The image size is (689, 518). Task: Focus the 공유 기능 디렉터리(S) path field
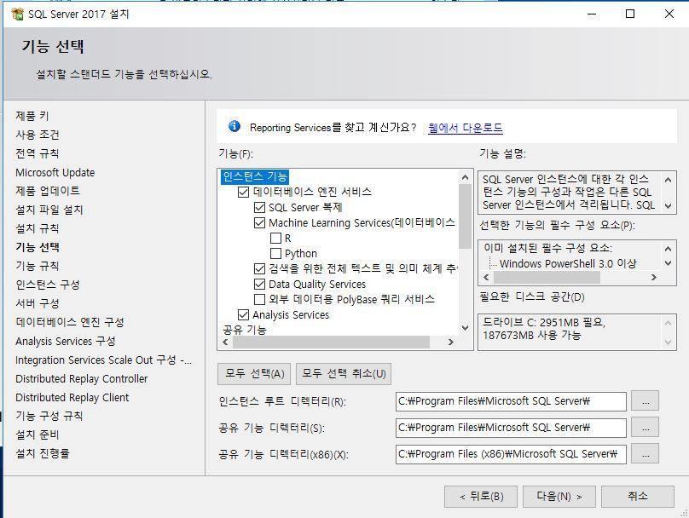coord(511,428)
